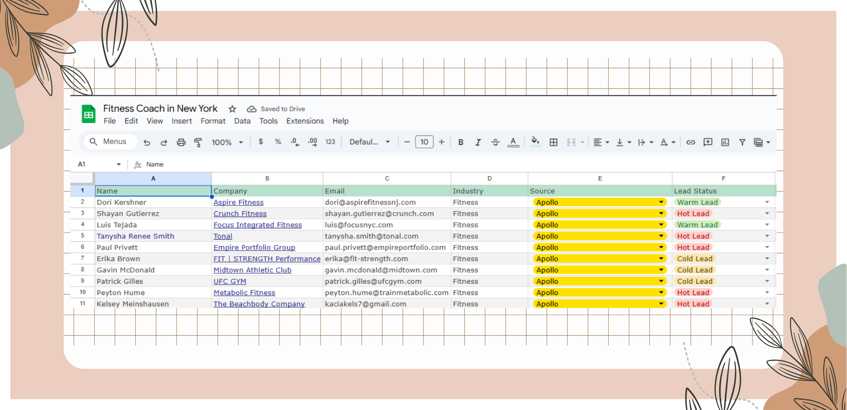Select cell with kaciakels7@gmail.com

[x=387, y=304]
